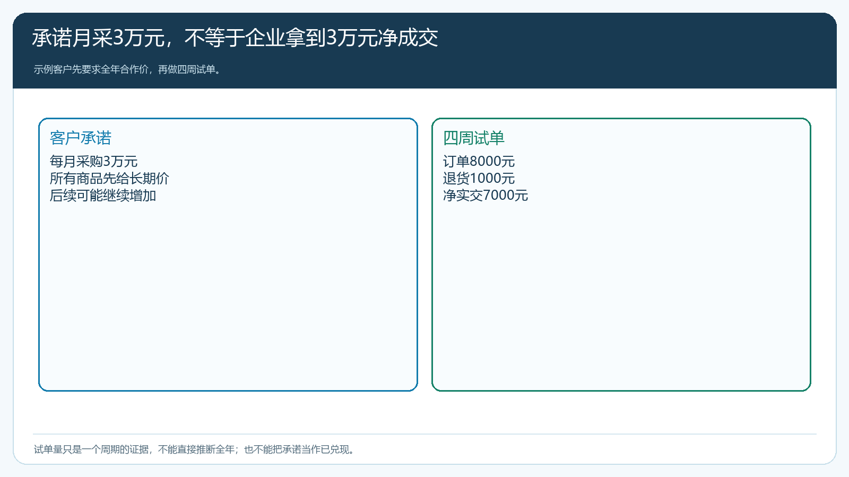Click the line 所有商品先给长期价

(109, 178)
